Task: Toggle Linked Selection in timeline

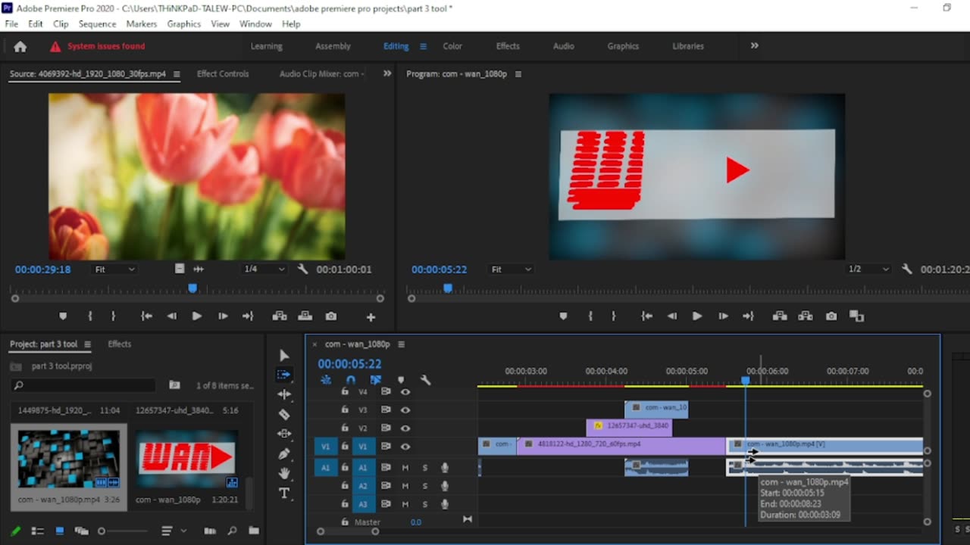Action: pos(376,380)
